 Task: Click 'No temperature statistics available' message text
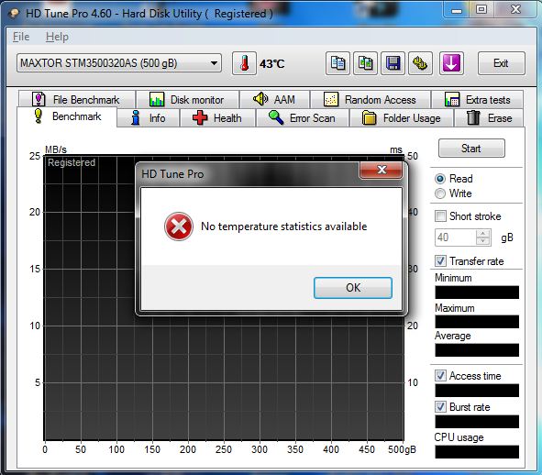point(283,226)
